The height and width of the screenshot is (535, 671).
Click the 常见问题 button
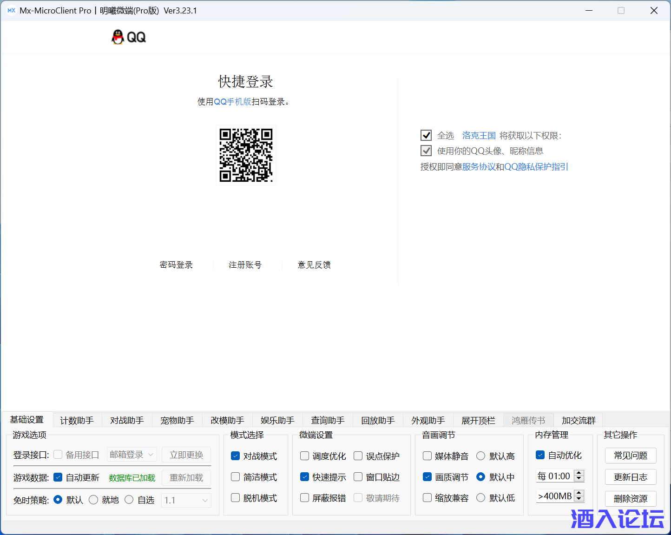[631, 456]
